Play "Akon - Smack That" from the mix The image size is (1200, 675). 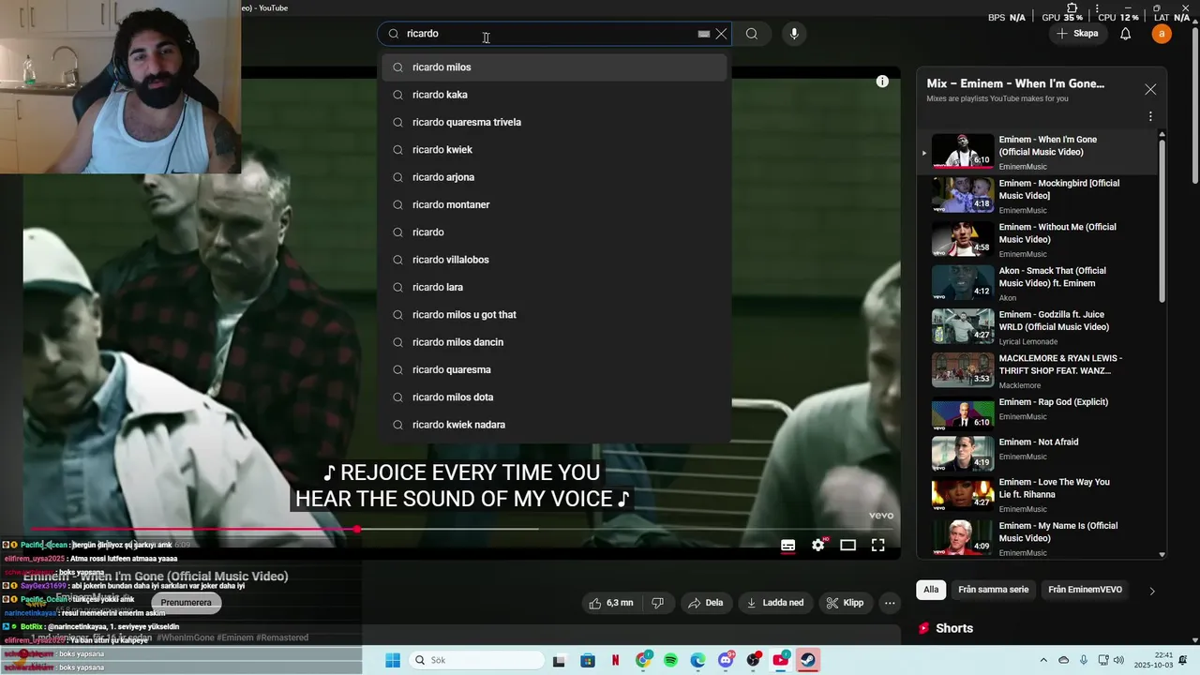click(1039, 282)
